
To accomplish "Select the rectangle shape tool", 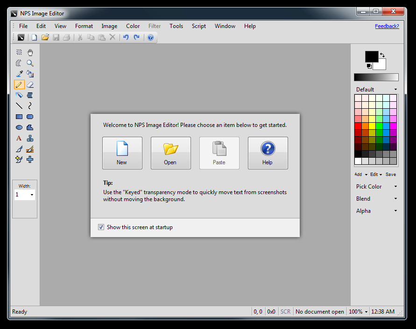I will [x=19, y=117].
